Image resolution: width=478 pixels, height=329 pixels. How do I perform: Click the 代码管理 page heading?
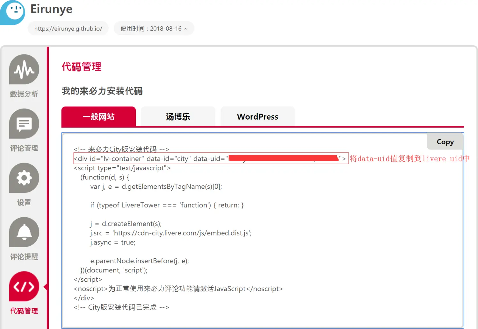[x=82, y=67]
